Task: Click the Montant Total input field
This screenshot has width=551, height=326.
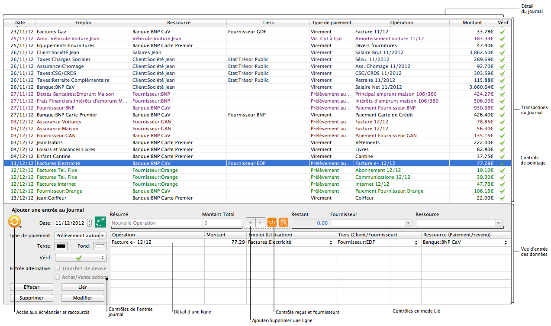Action: coord(222,223)
